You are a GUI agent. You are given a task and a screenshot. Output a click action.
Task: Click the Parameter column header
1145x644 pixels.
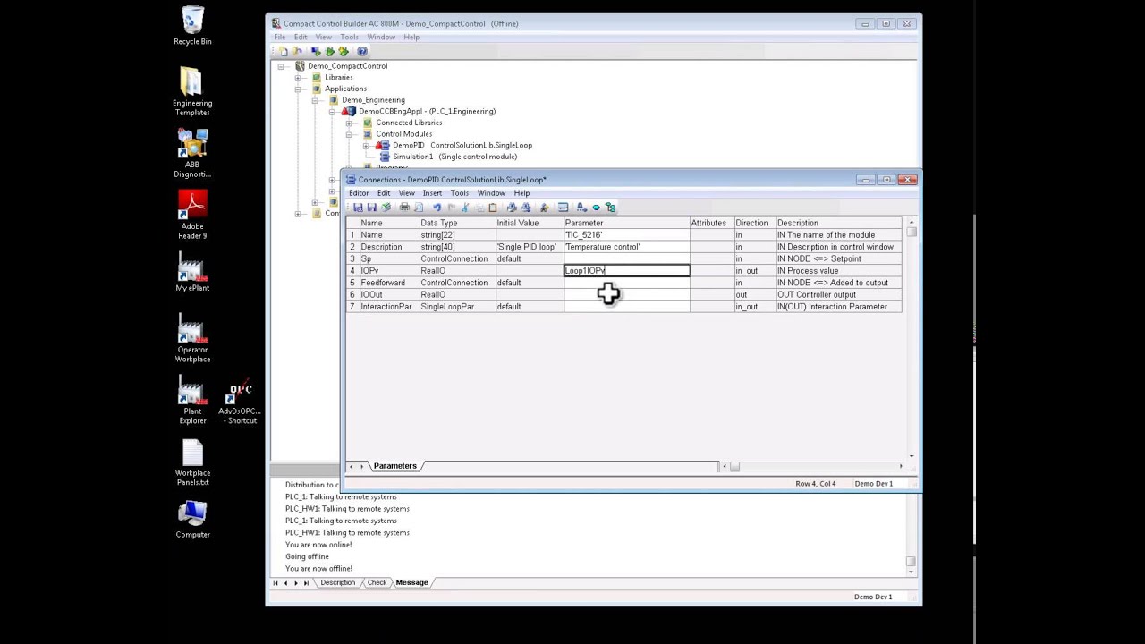626,223
